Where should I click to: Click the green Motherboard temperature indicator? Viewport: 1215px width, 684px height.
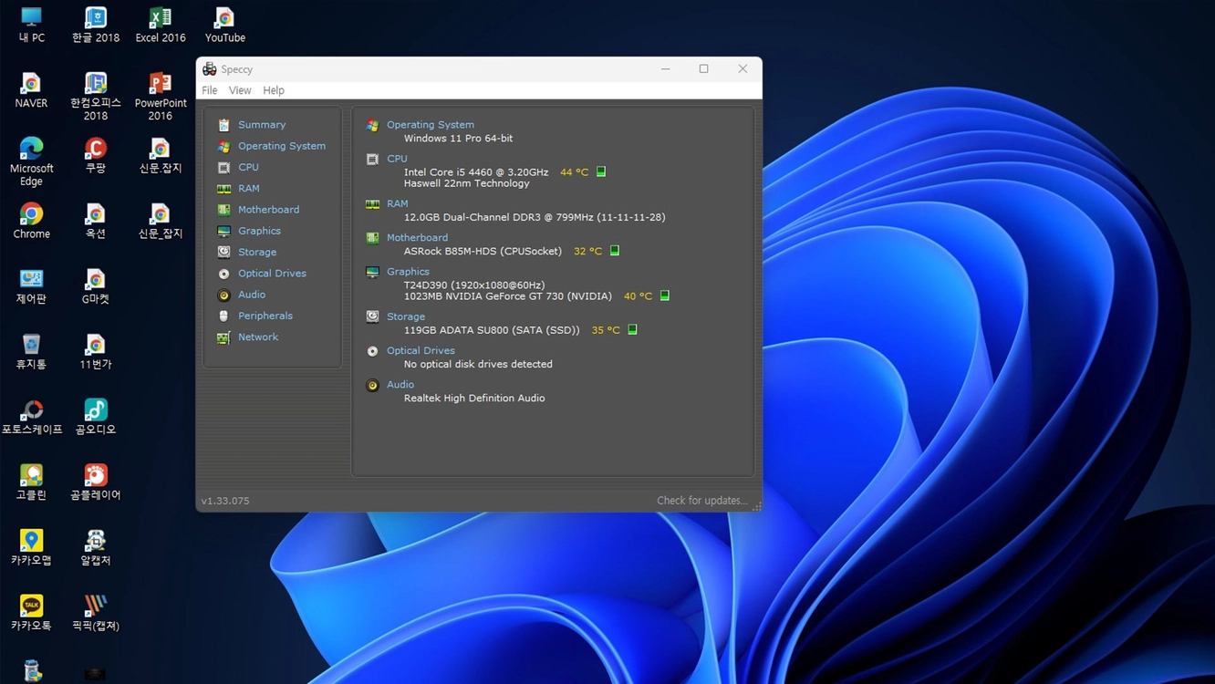click(615, 251)
